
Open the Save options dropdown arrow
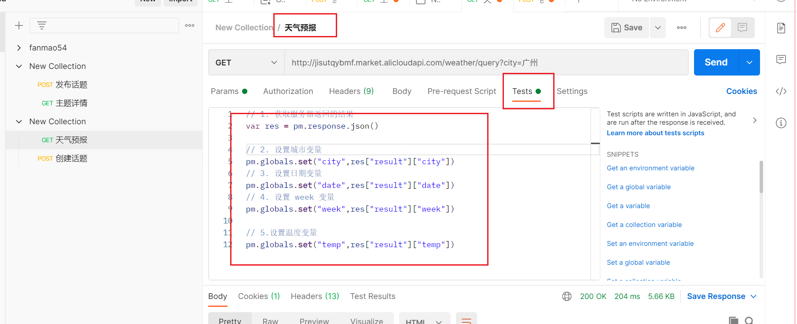coord(658,28)
